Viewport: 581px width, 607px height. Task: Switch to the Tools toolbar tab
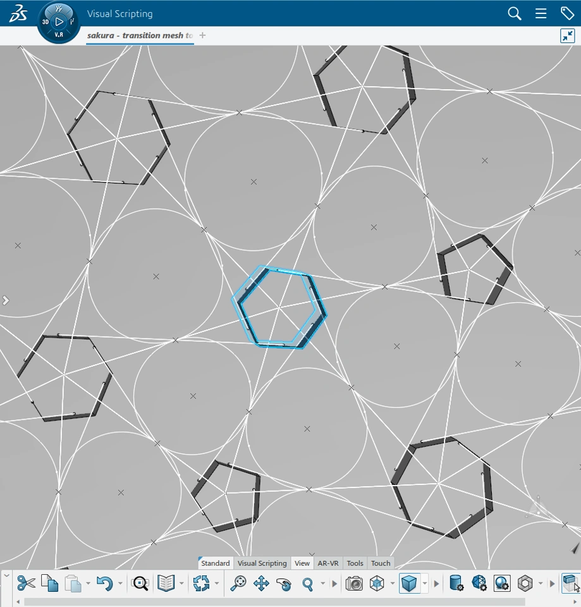(355, 563)
